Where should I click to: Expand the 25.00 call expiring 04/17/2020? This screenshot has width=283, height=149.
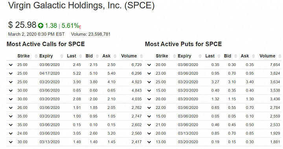(x=11, y=74)
